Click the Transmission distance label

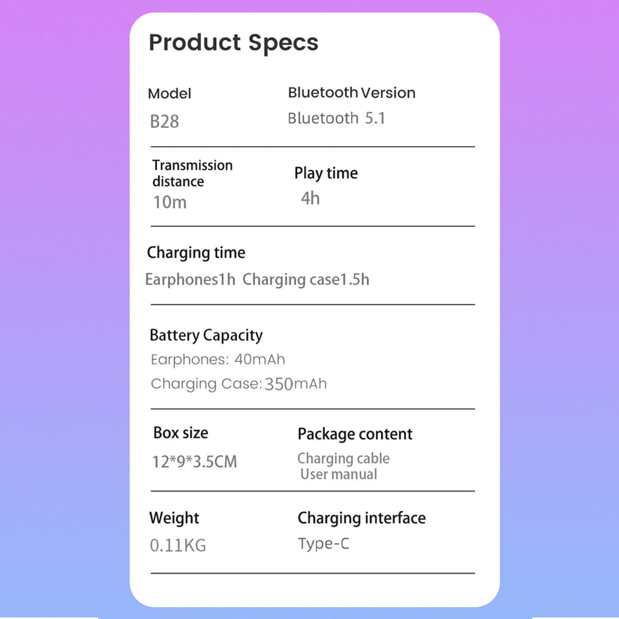point(192,173)
